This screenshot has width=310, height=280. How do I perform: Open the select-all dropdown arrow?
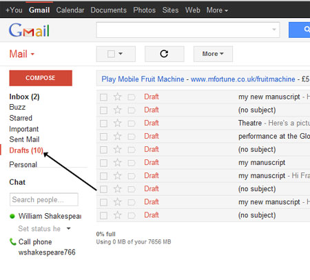121,54
